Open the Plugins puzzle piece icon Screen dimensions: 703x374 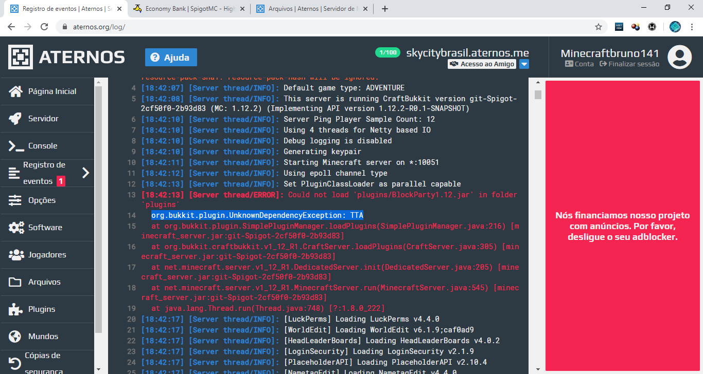click(15, 309)
